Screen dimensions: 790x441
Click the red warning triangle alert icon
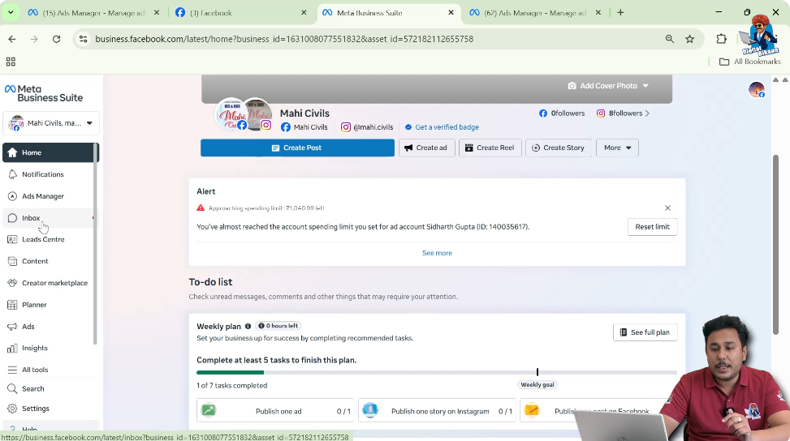pyautogui.click(x=201, y=208)
